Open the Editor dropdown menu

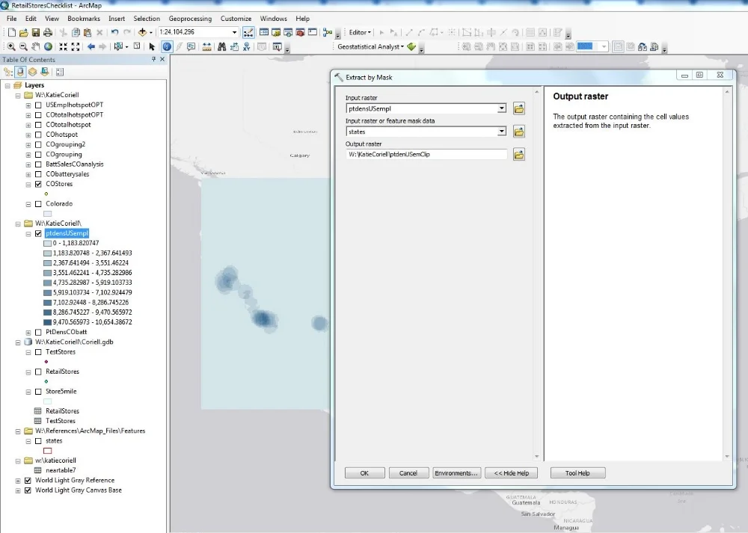pyautogui.click(x=360, y=32)
